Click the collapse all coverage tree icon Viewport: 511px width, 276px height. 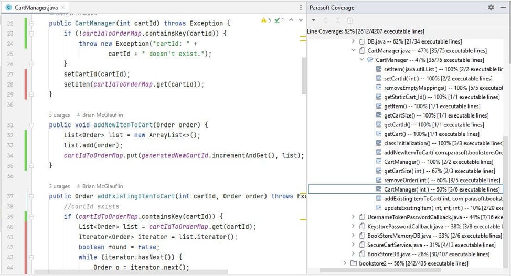click(x=338, y=20)
